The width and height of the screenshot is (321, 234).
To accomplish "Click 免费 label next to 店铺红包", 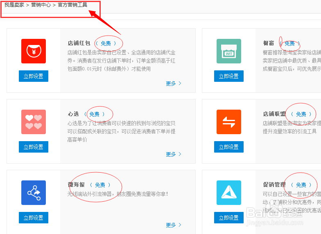I will coord(106,43).
